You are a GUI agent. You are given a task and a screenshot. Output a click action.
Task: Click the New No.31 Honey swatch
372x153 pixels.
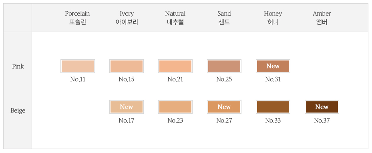273,66
